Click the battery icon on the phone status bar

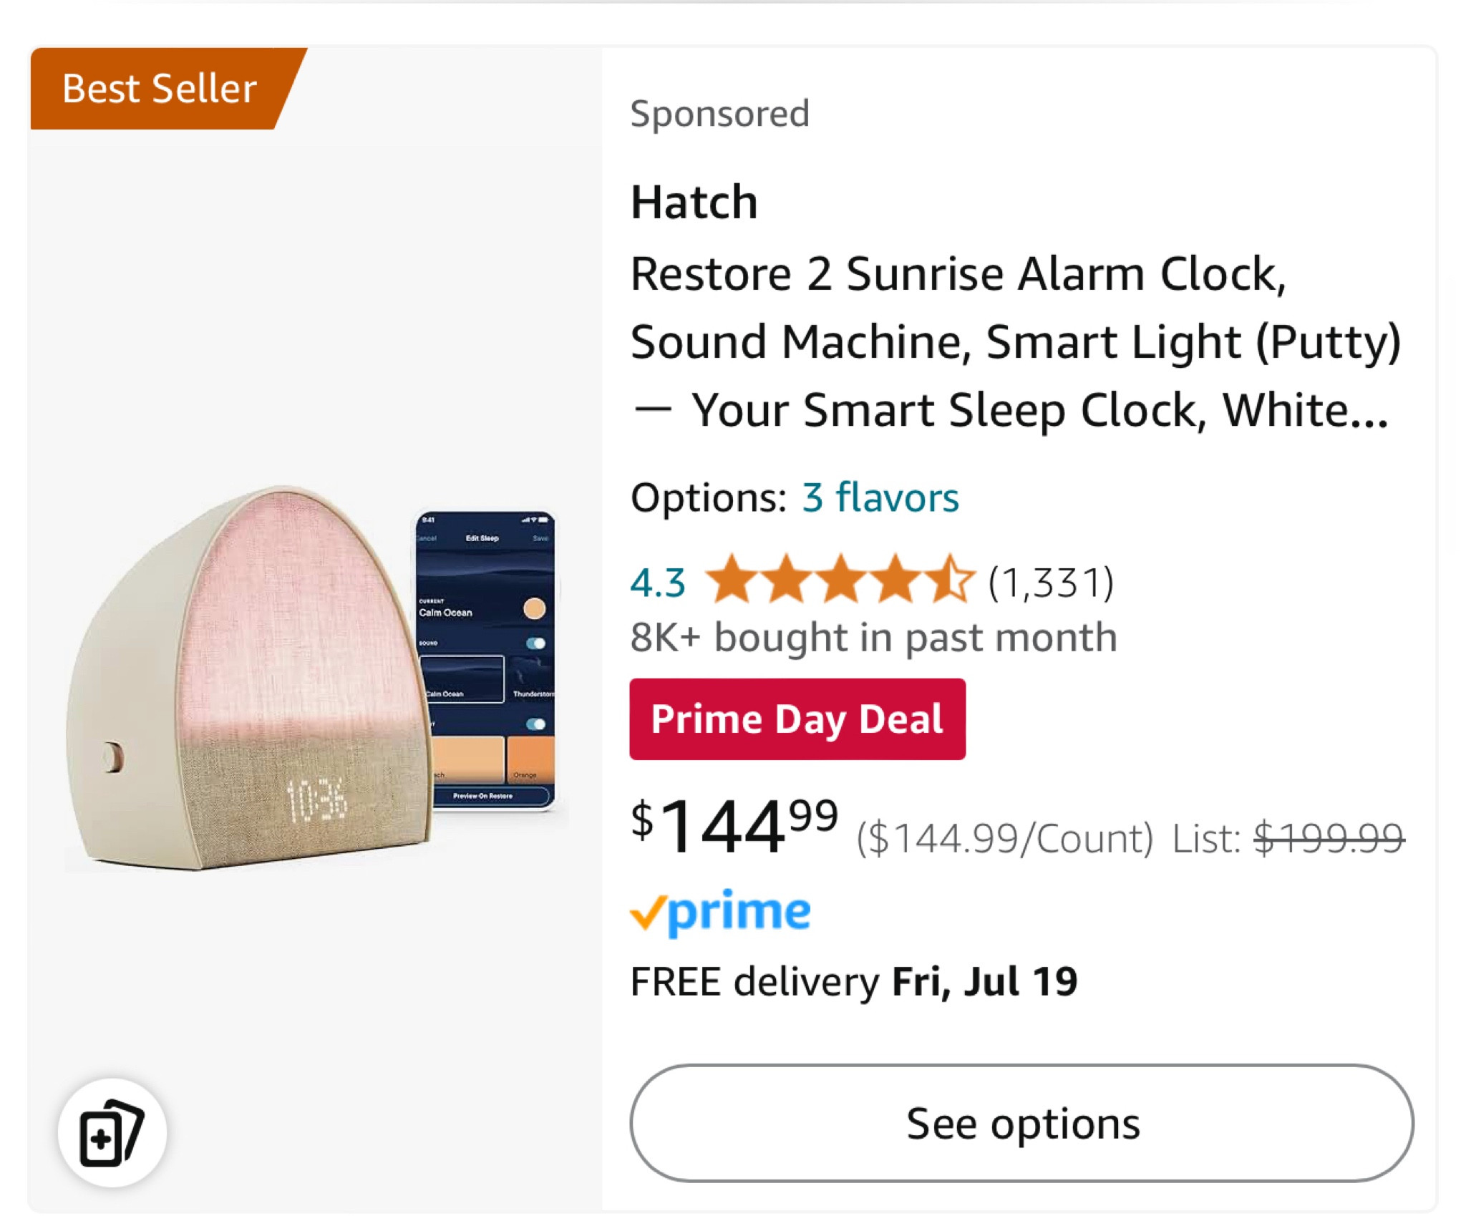click(543, 520)
